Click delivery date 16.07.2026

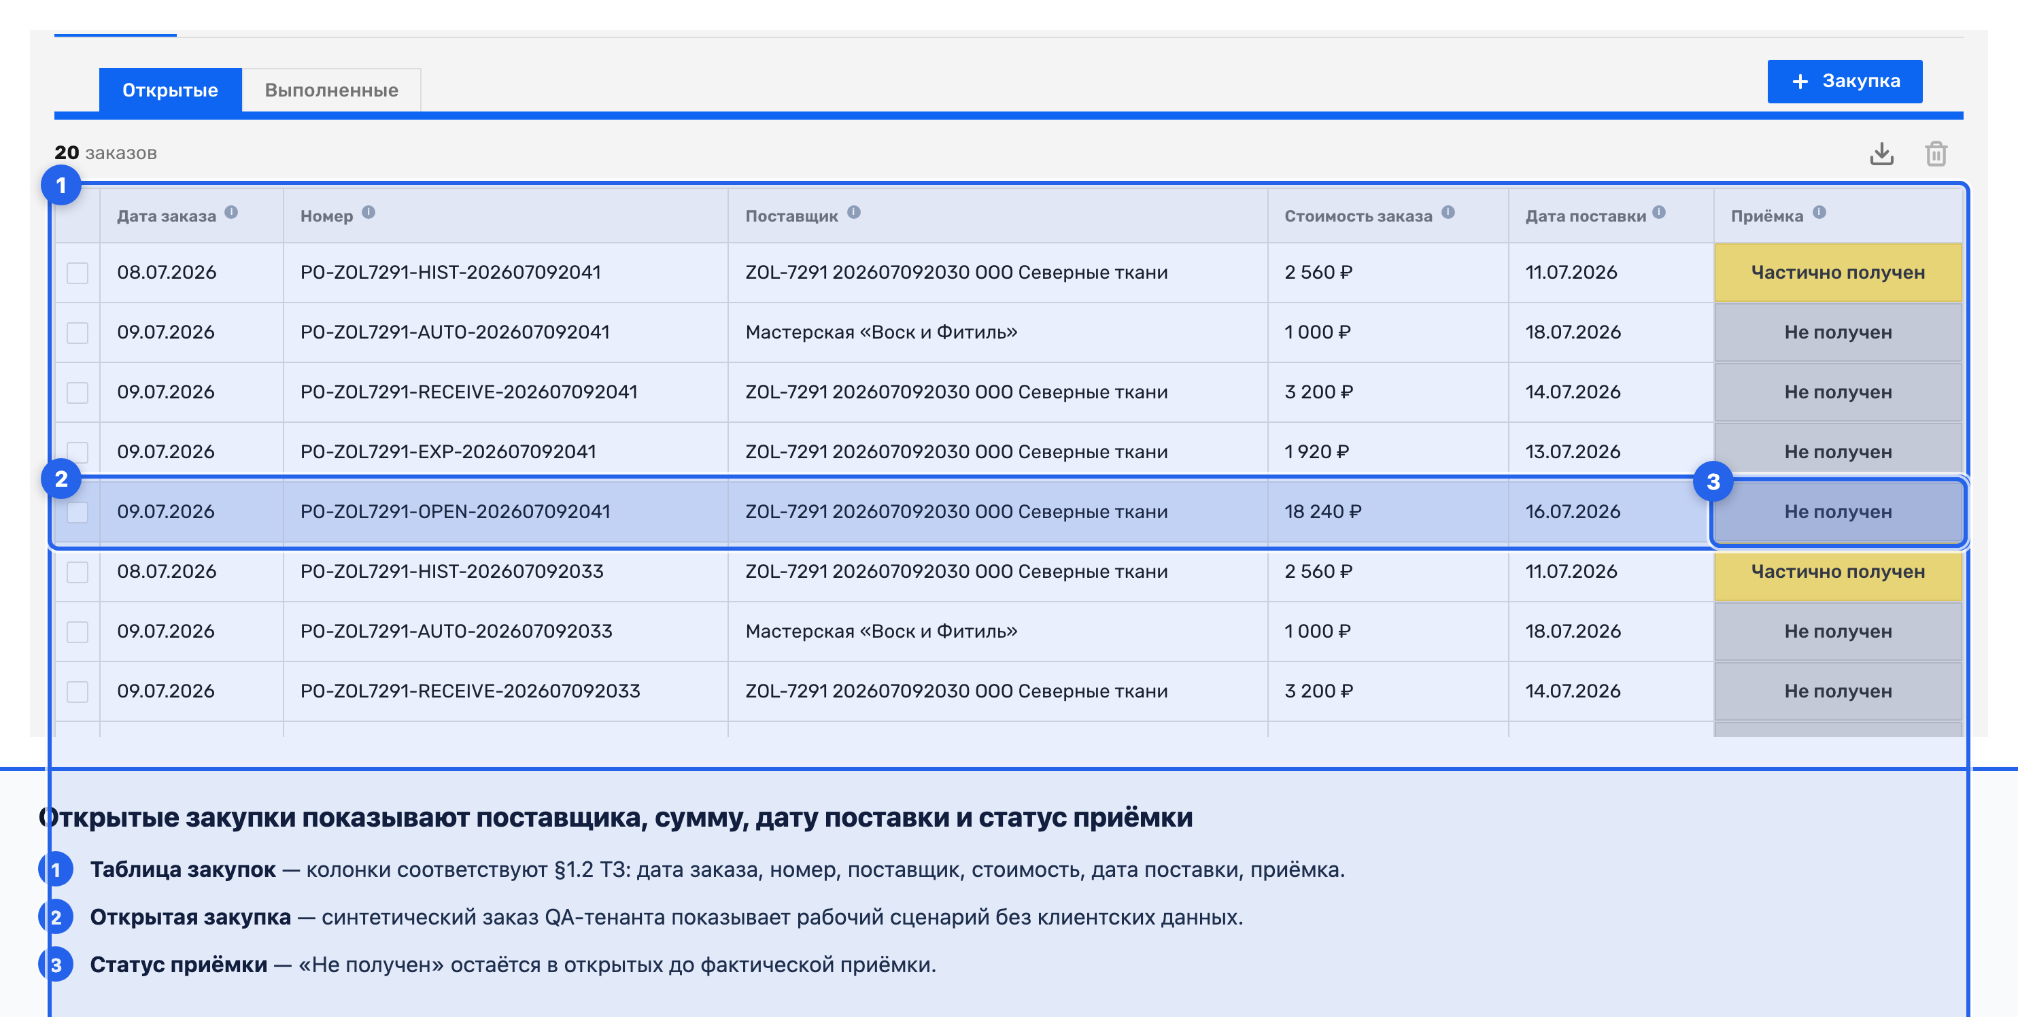[1572, 512]
